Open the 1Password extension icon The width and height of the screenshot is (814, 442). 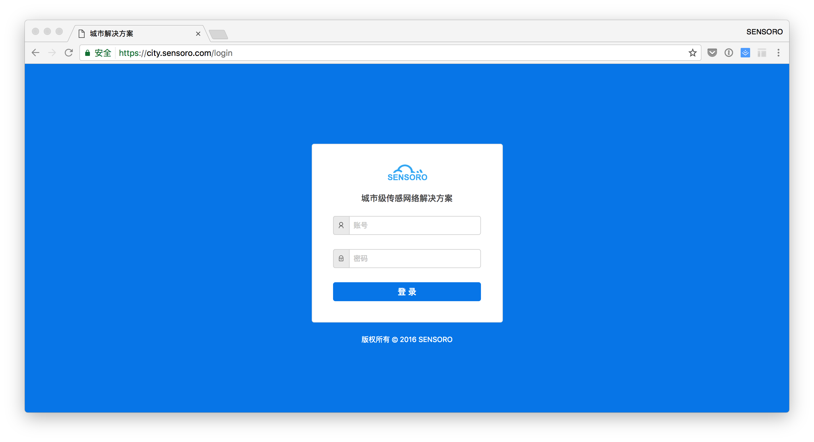point(729,52)
